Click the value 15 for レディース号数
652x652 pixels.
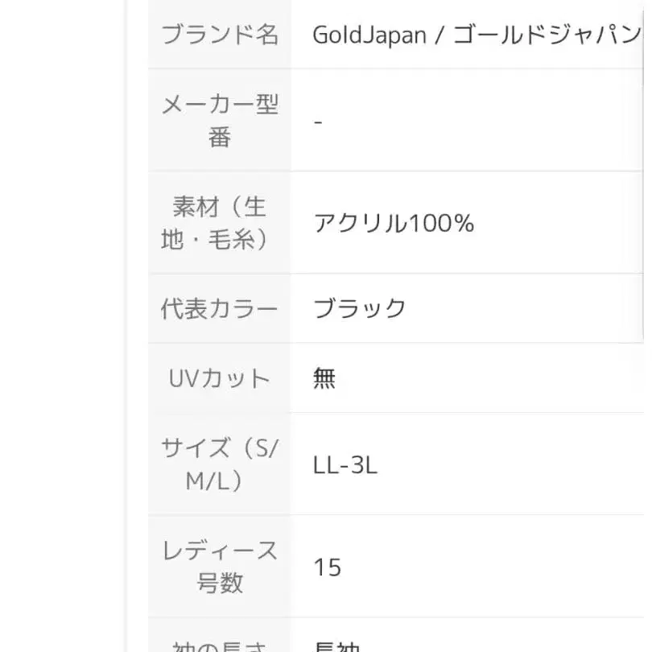(328, 567)
